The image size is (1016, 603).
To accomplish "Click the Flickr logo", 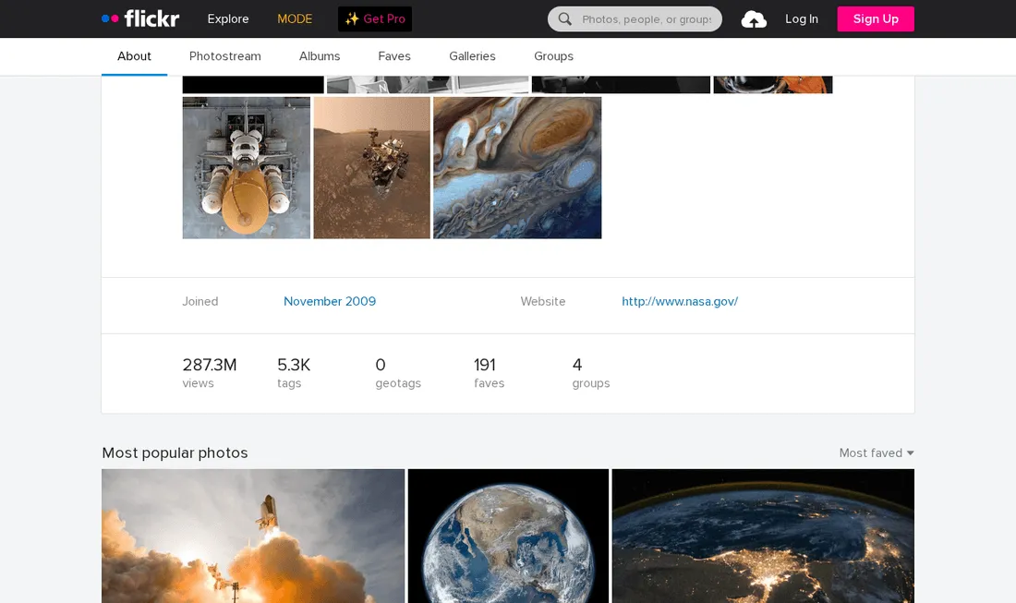I will click(140, 18).
